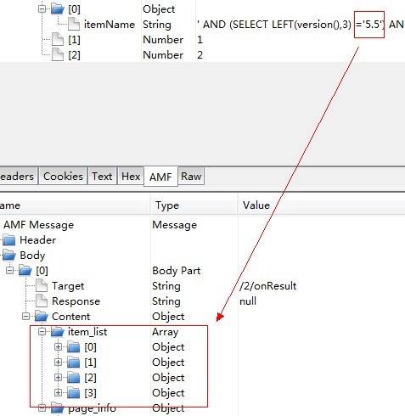This screenshot has height=416, width=405.
Task: Expand item_list [1] object node
Action: click(58, 362)
